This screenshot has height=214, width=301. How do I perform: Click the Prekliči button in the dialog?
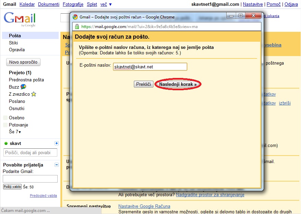click(143, 84)
